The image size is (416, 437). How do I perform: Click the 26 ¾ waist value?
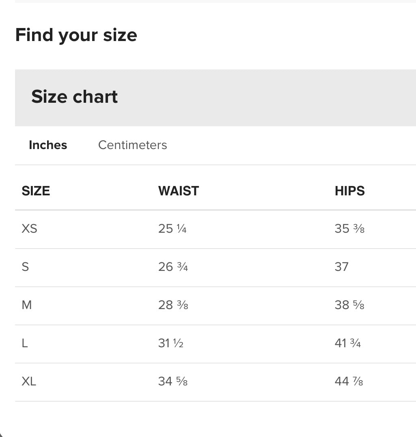click(173, 267)
